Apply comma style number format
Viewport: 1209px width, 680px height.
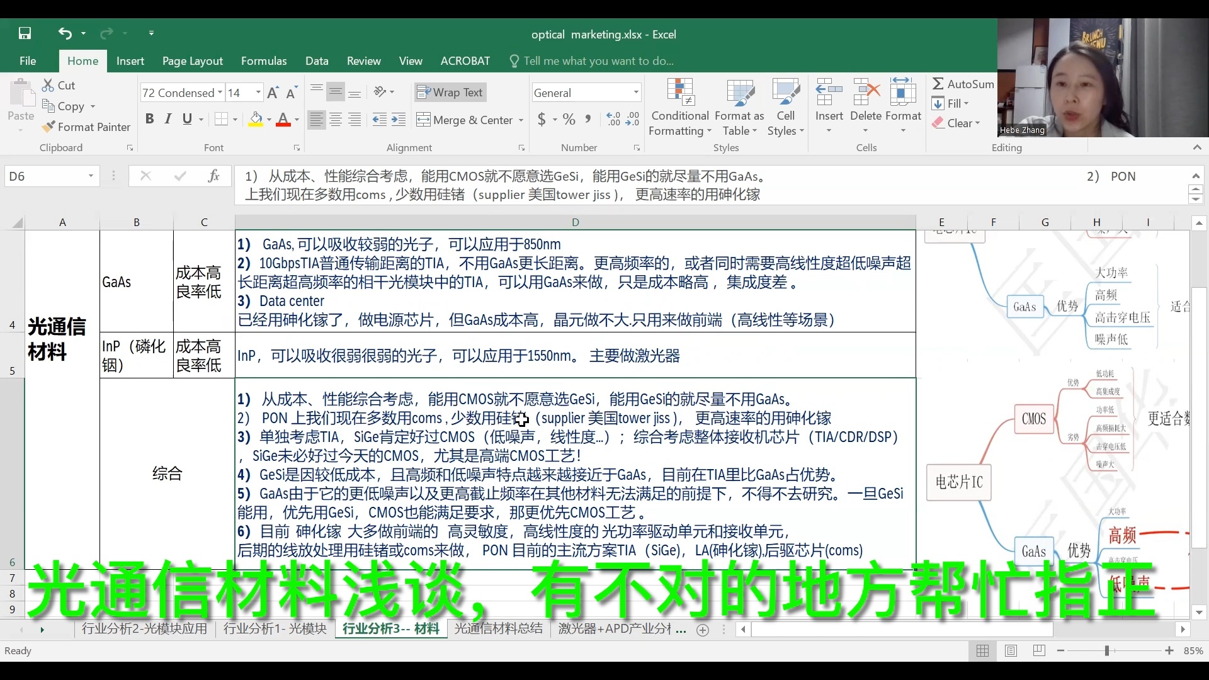[588, 119]
